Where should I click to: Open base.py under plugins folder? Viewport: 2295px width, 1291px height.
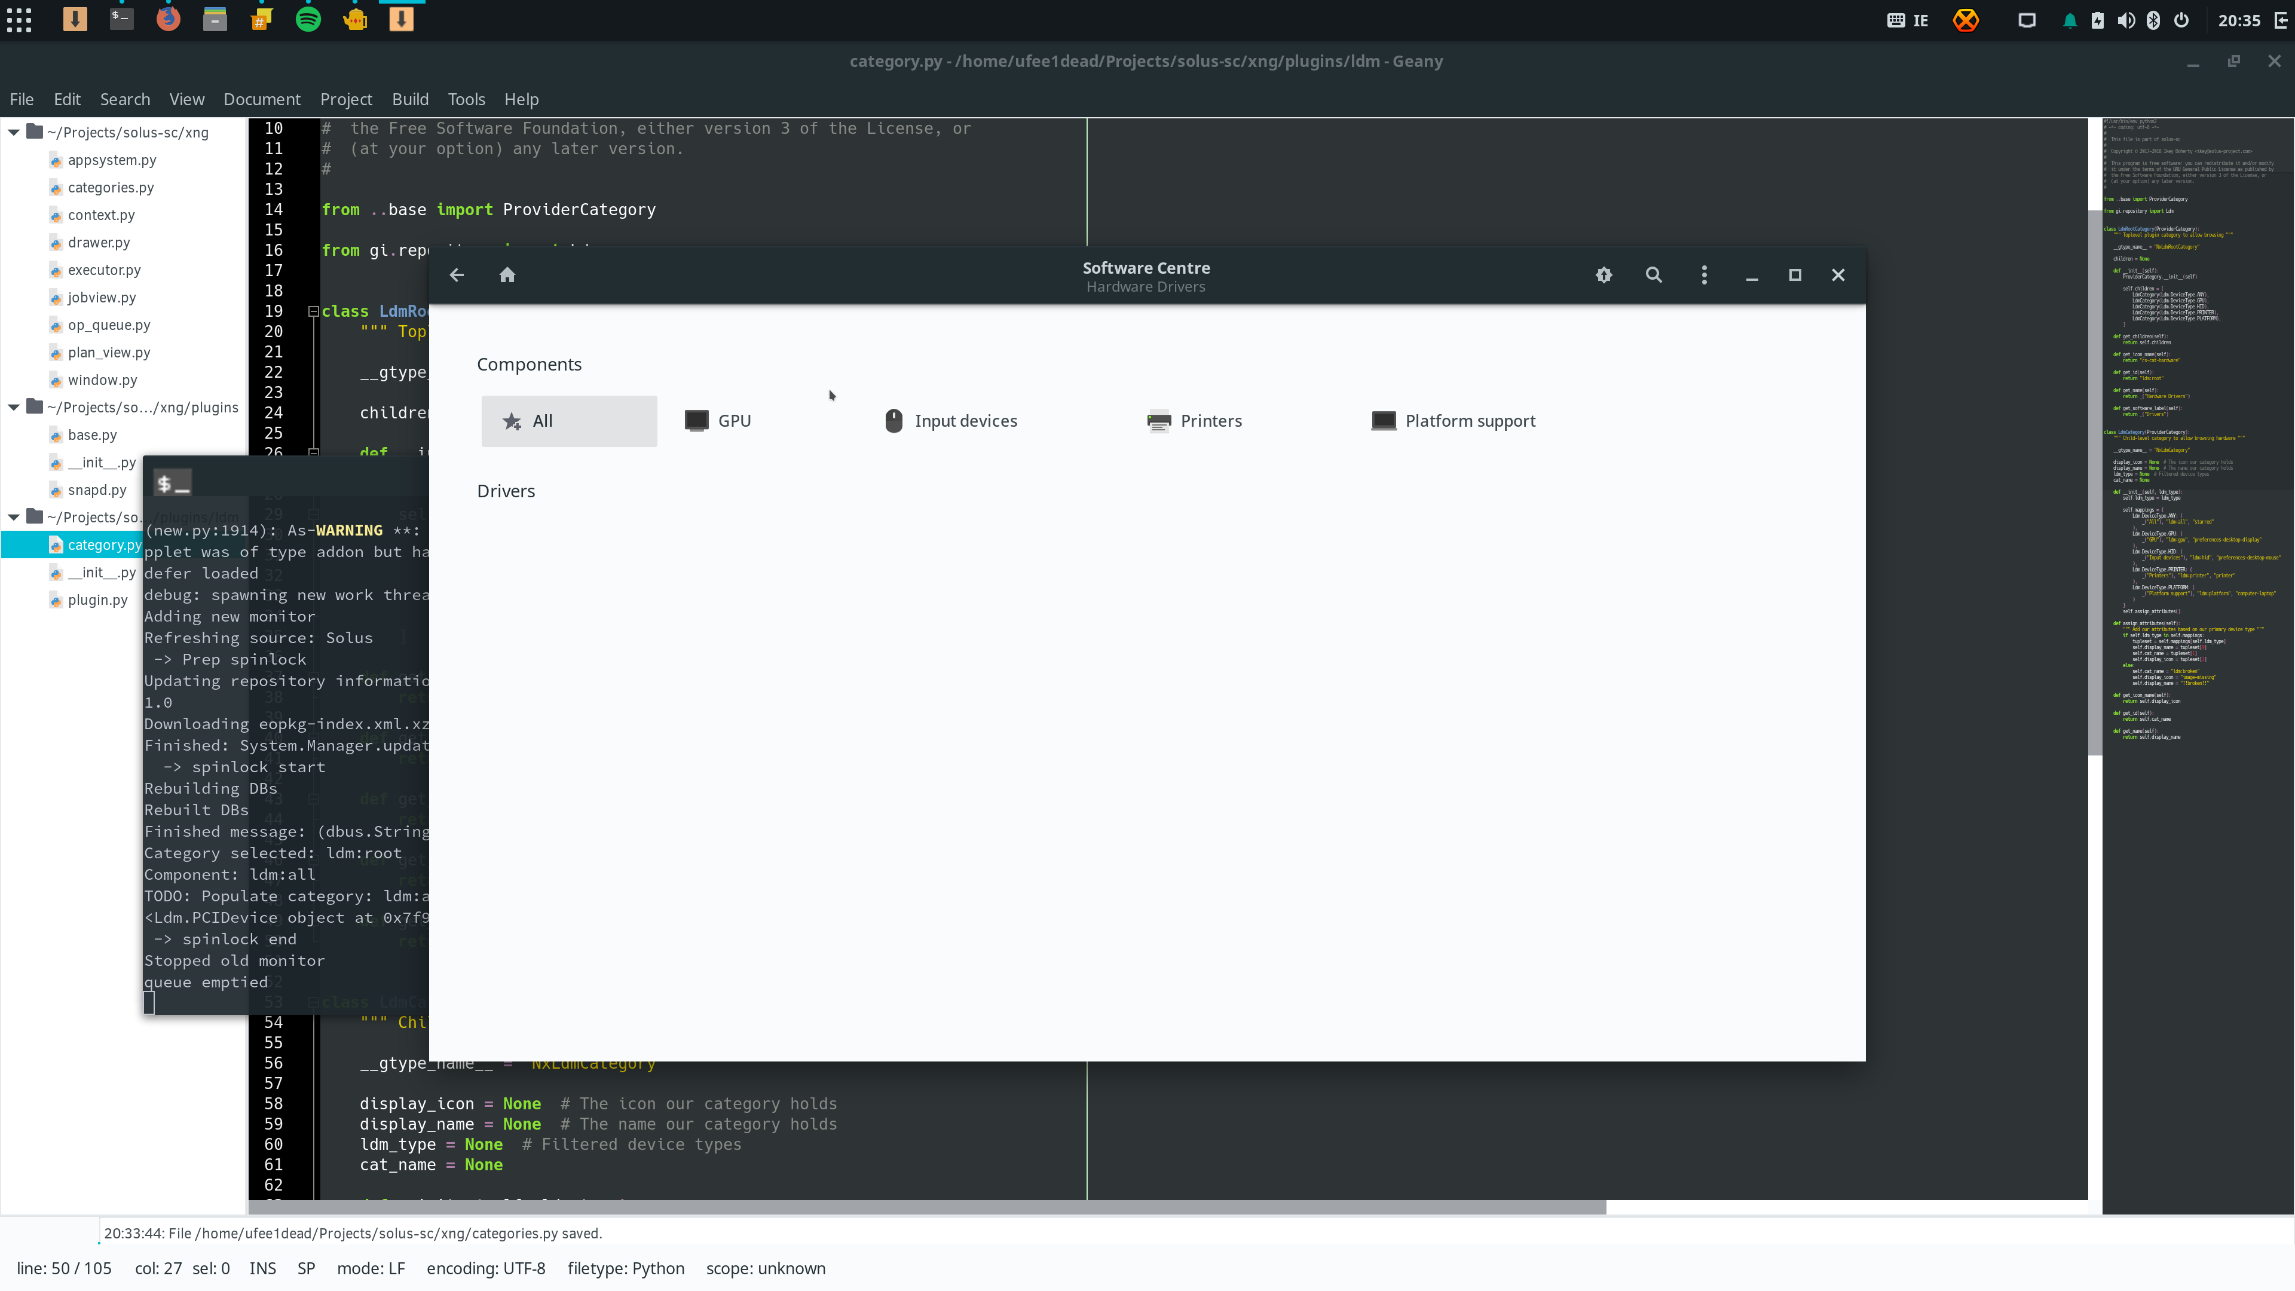[92, 435]
